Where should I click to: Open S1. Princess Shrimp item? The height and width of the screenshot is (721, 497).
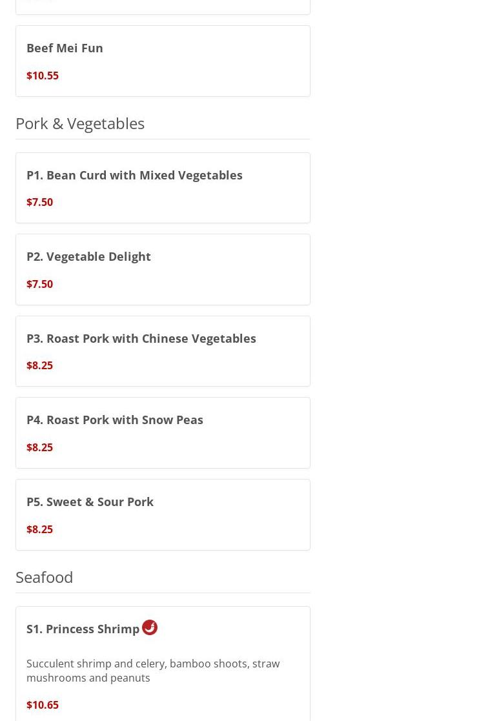pos(83,629)
